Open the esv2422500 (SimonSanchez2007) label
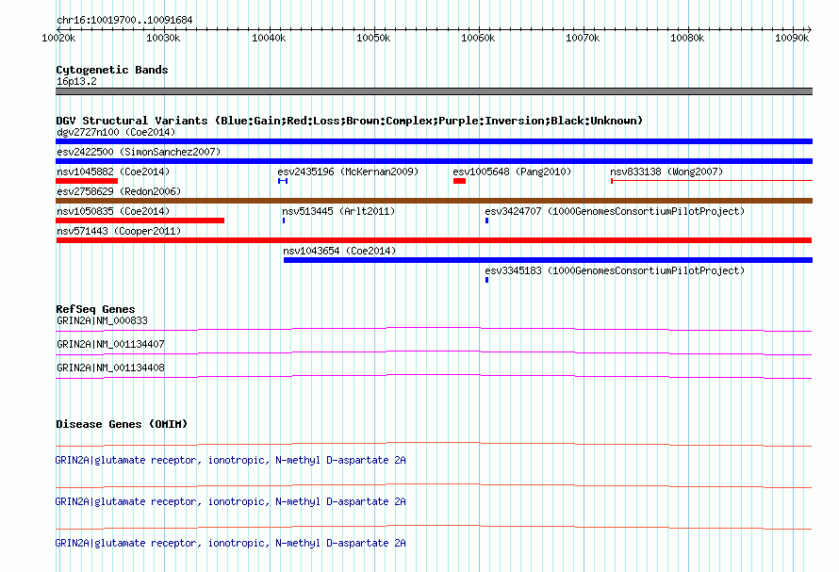The width and height of the screenshot is (839, 572). (139, 152)
